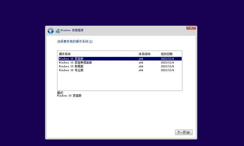Click x64 in the 家庭单语言版 row
The width and height of the screenshot is (244, 146).
pos(141,62)
